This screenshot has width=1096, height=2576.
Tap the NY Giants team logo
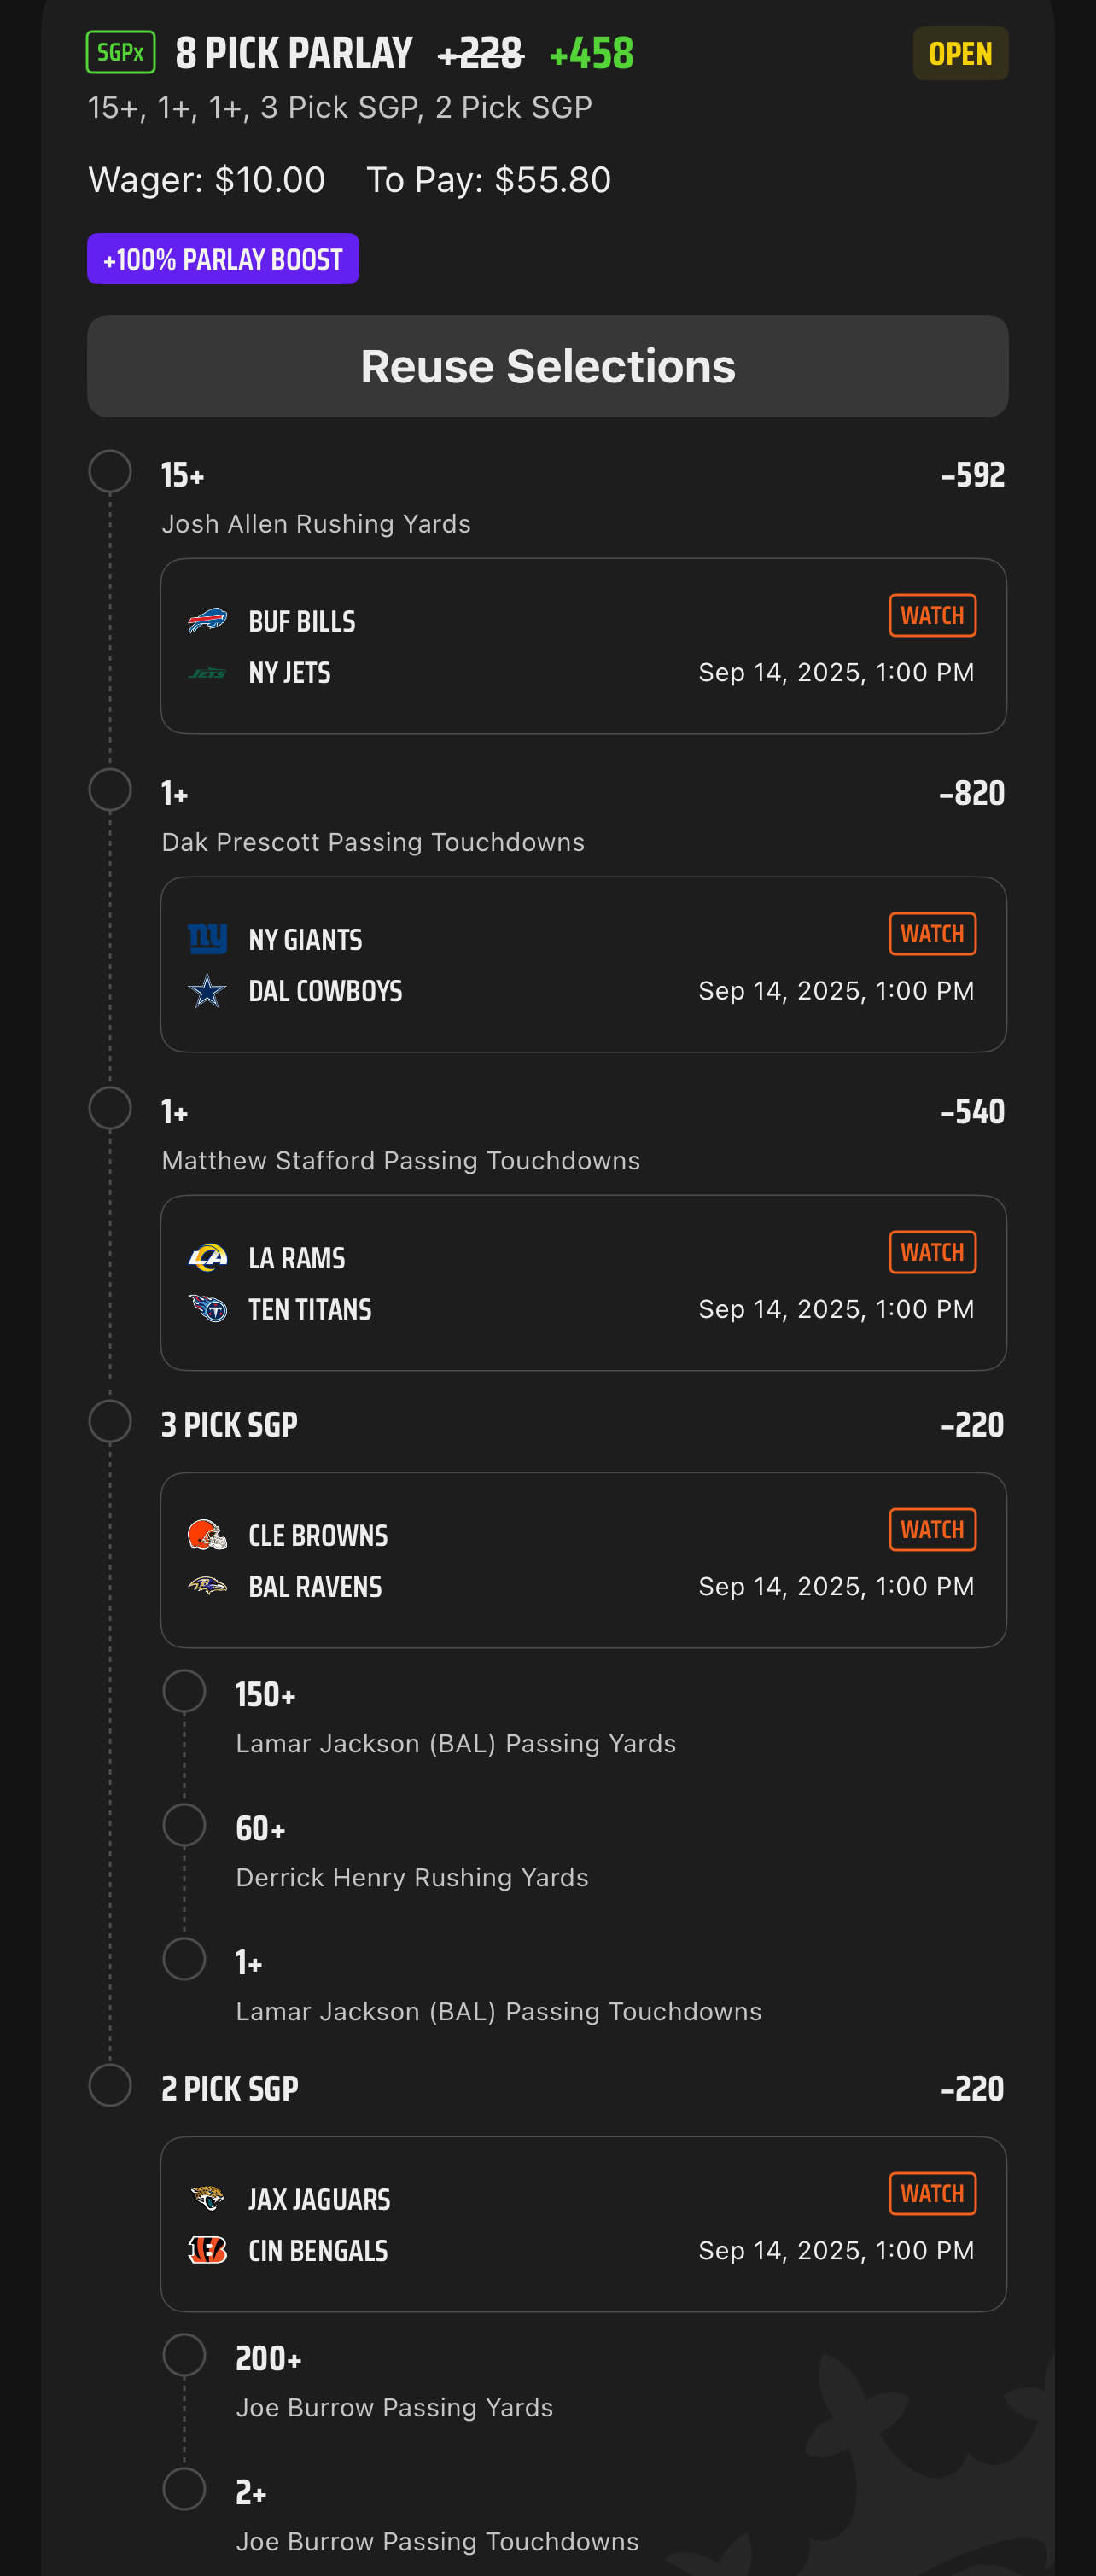[x=207, y=939]
